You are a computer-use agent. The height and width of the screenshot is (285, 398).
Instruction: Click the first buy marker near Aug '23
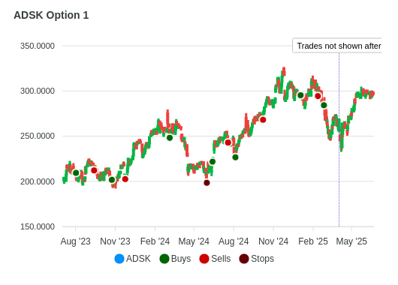(x=76, y=173)
